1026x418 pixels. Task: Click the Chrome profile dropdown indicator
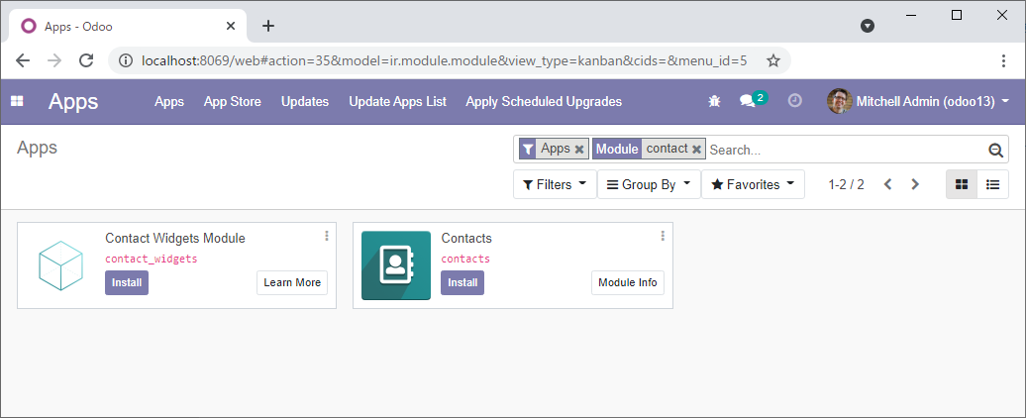click(x=868, y=26)
